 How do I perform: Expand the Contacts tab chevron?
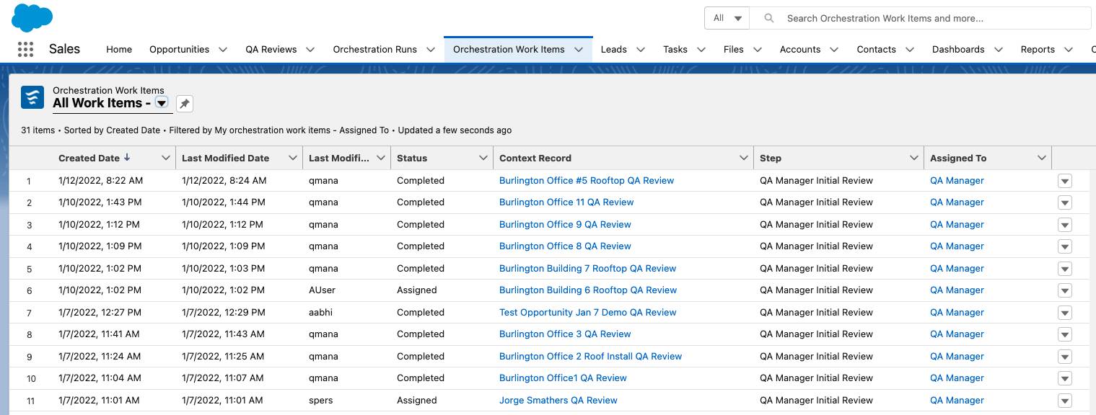click(x=910, y=50)
